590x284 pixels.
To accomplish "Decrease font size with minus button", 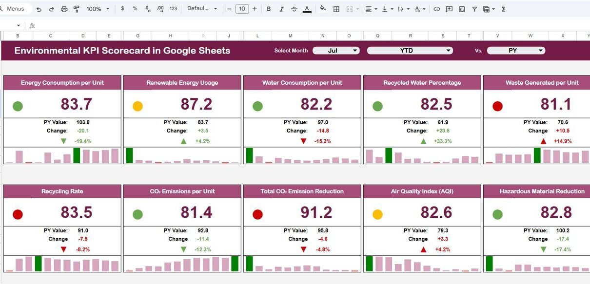I will tap(229, 9).
